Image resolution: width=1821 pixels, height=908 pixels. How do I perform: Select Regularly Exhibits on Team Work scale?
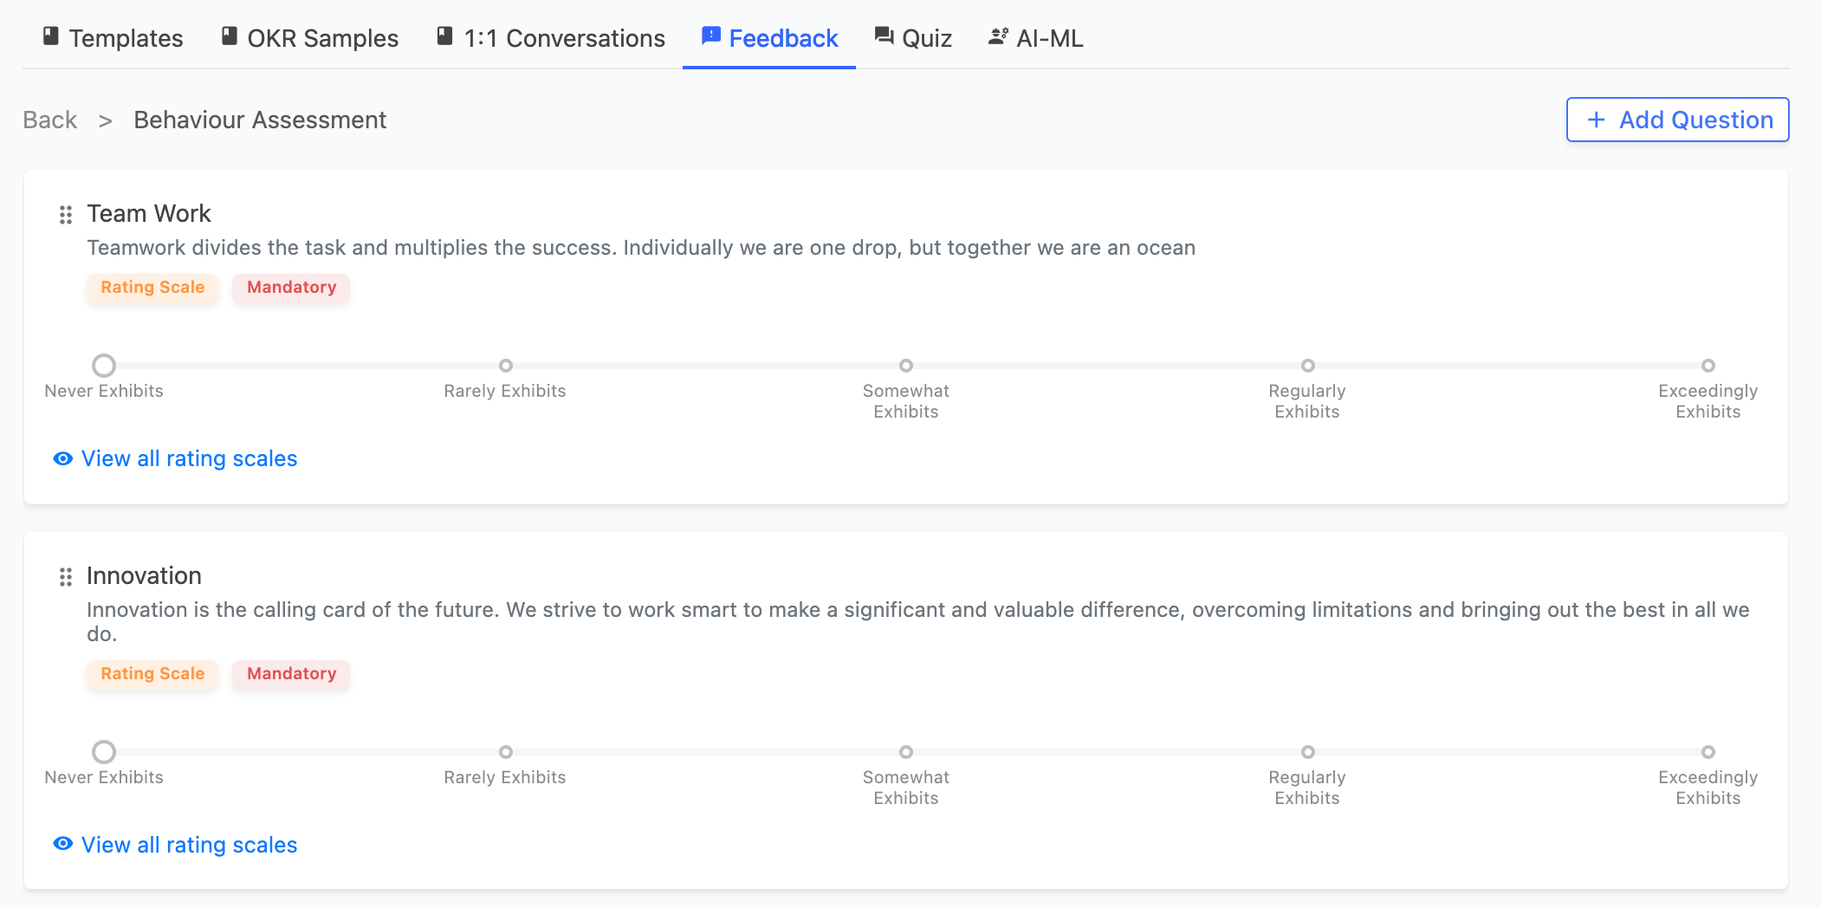pos(1308,366)
